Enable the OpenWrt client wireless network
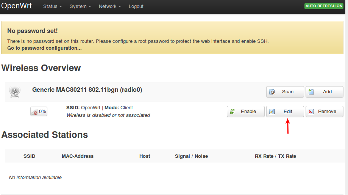 click(245, 112)
